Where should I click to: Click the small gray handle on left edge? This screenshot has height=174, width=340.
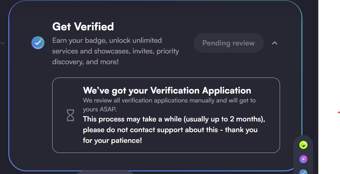(x=2, y=43)
